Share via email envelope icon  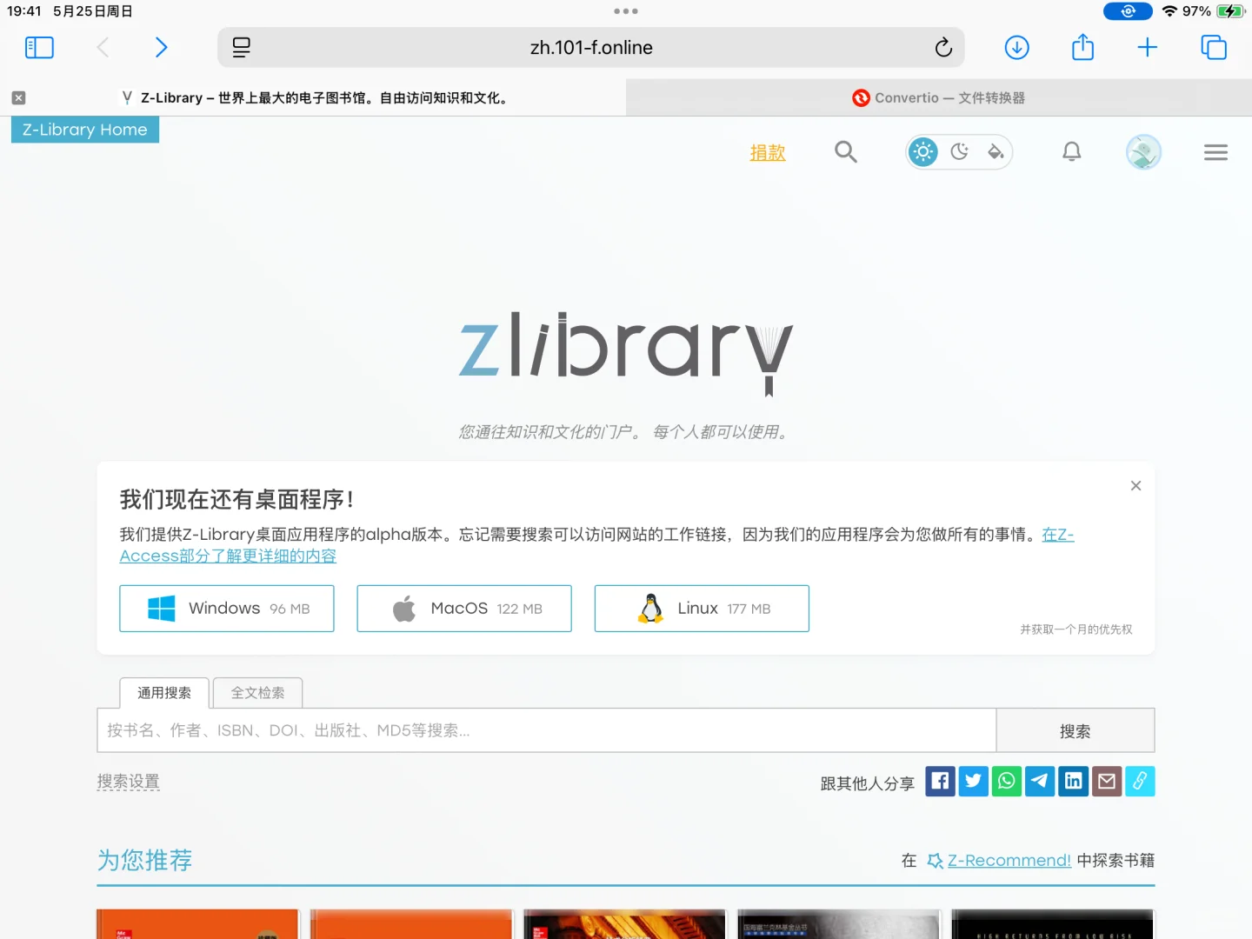[x=1107, y=781]
